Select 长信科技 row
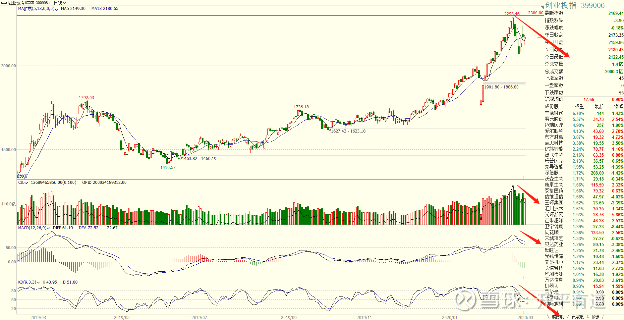This screenshot has height=320, width=624. click(584, 268)
